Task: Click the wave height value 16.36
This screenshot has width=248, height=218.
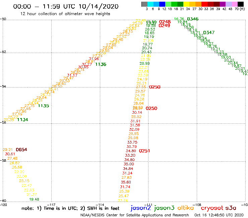Action: 179,19
